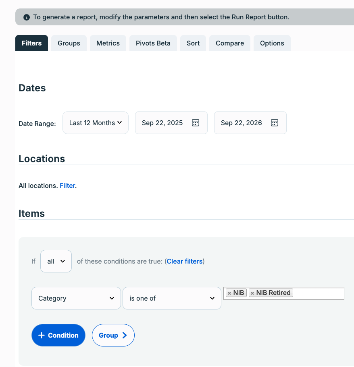Click the Clear filters link
The height and width of the screenshot is (367, 354).
(x=185, y=261)
